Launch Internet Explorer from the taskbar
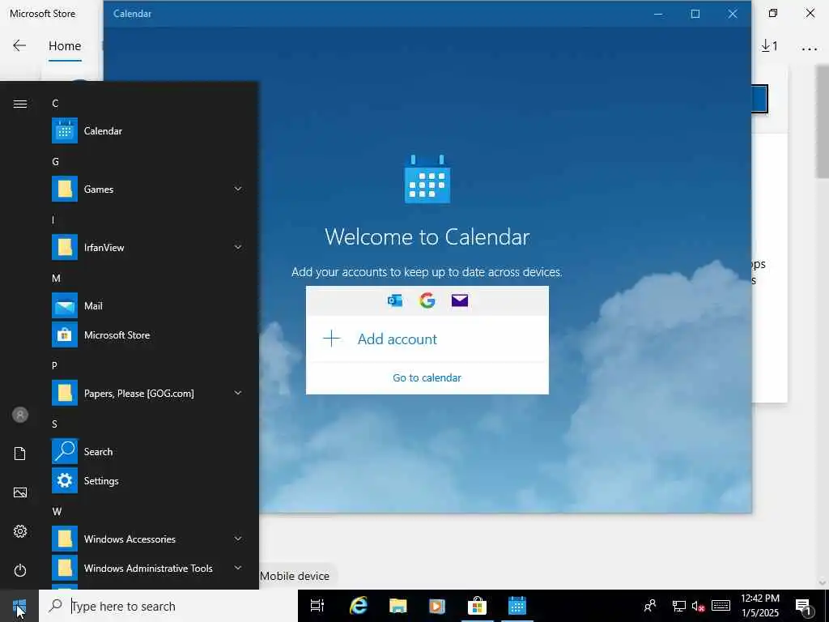The height and width of the screenshot is (622, 829). (x=358, y=606)
